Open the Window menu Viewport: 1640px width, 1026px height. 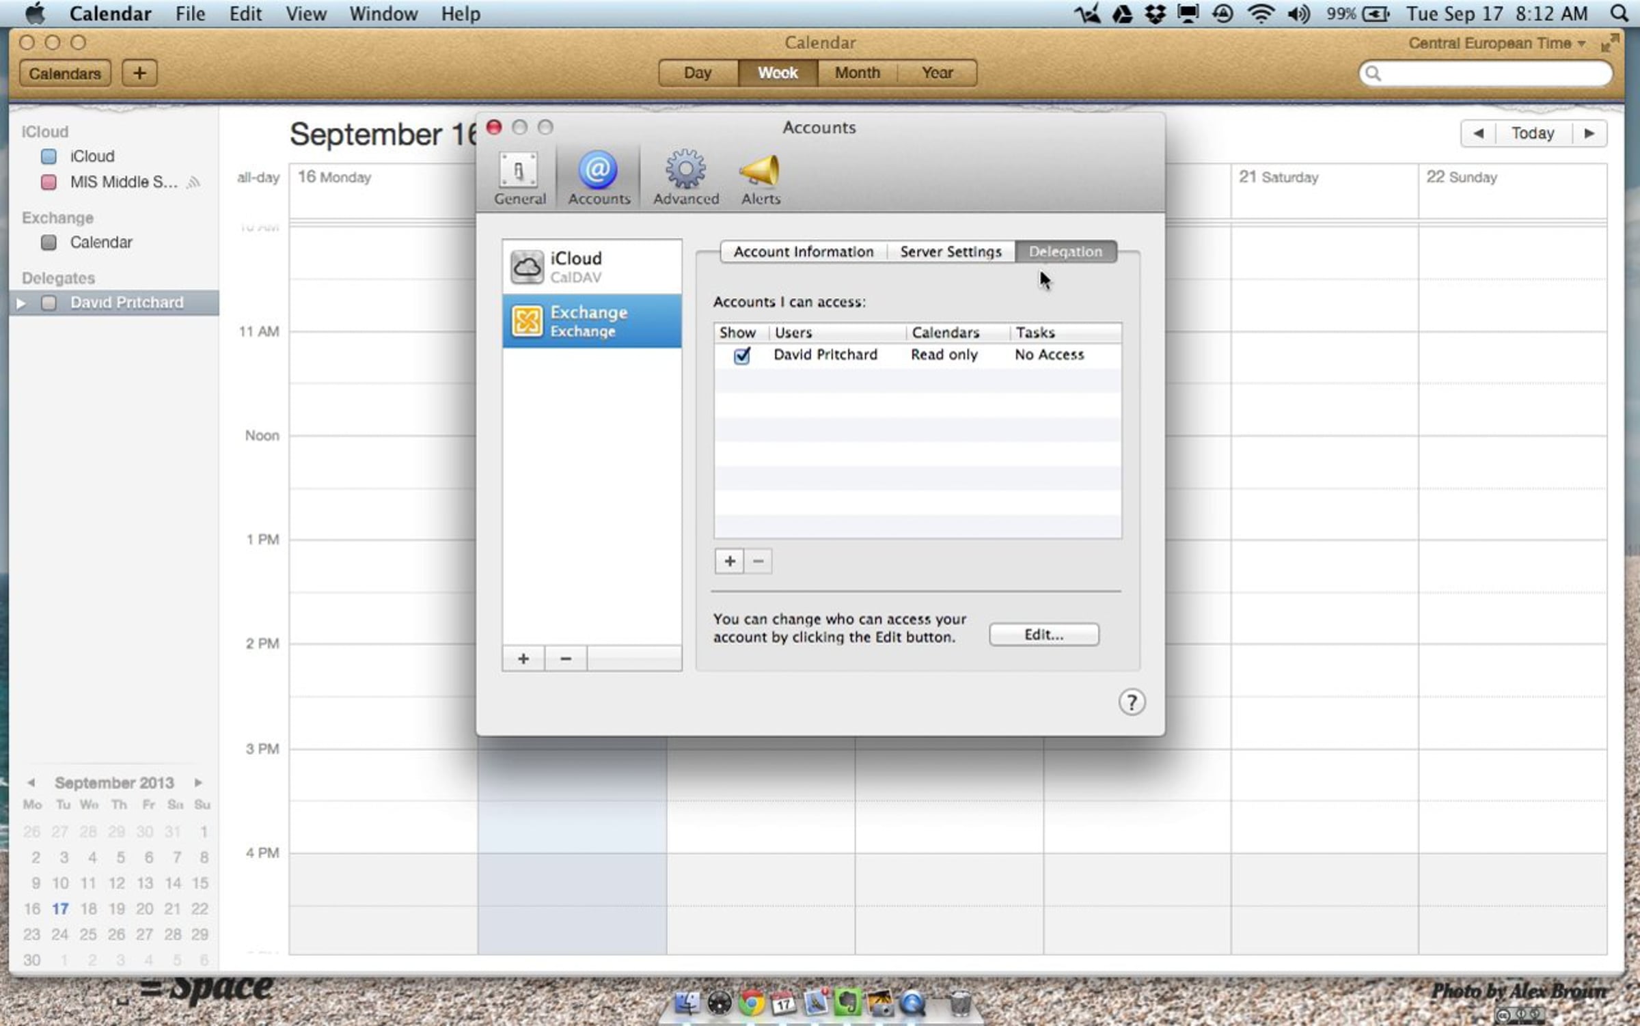(x=383, y=14)
